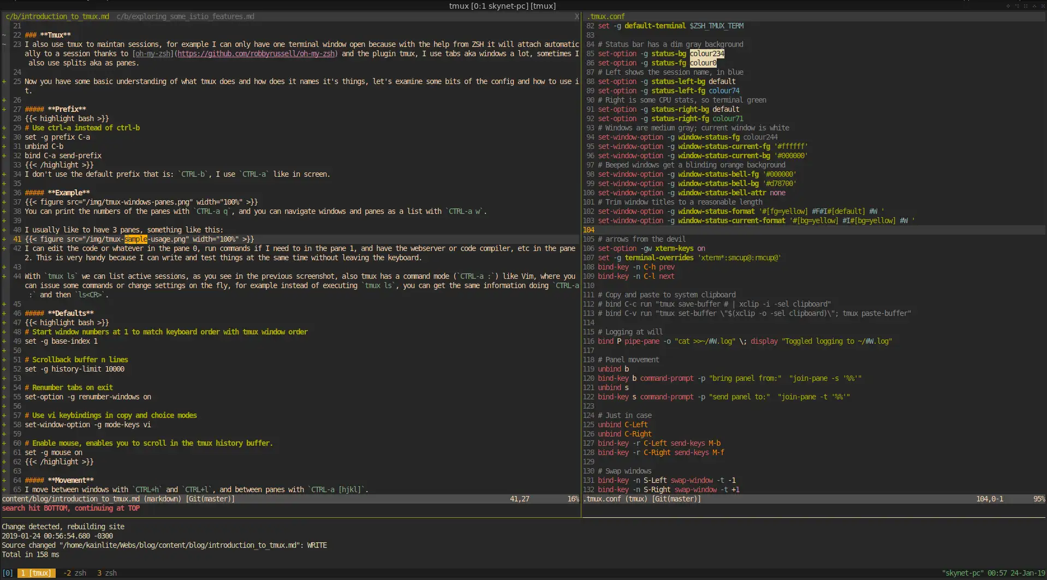1047x580 pixels.
Task: Click the current line number 104 in .tmux.conf
Action: 588,230
